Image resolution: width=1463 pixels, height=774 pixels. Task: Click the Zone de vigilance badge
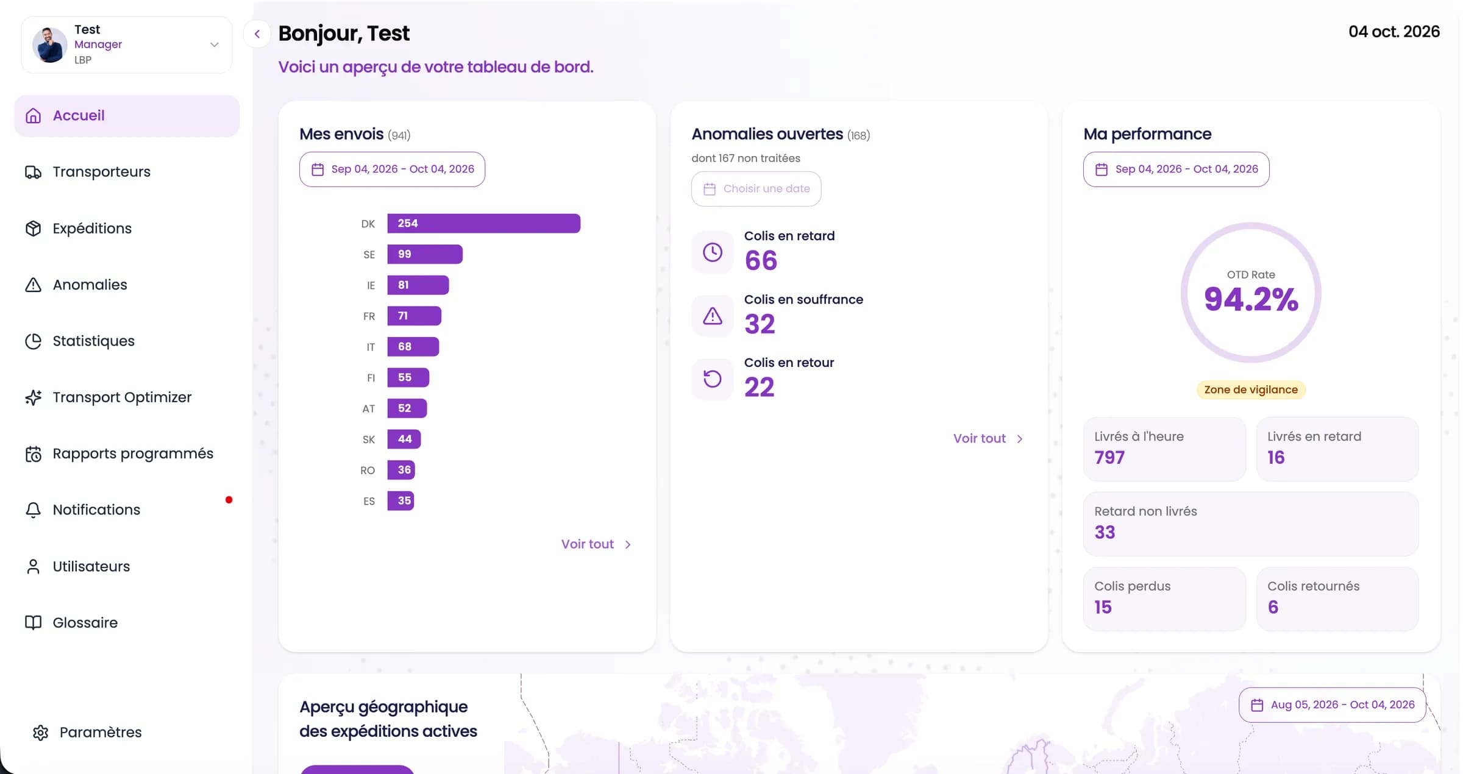(1251, 390)
